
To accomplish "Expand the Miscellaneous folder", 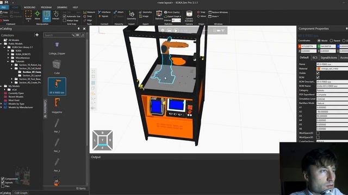I will (8, 58).
